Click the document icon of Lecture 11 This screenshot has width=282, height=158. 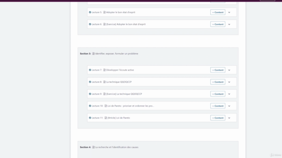tap(106, 118)
